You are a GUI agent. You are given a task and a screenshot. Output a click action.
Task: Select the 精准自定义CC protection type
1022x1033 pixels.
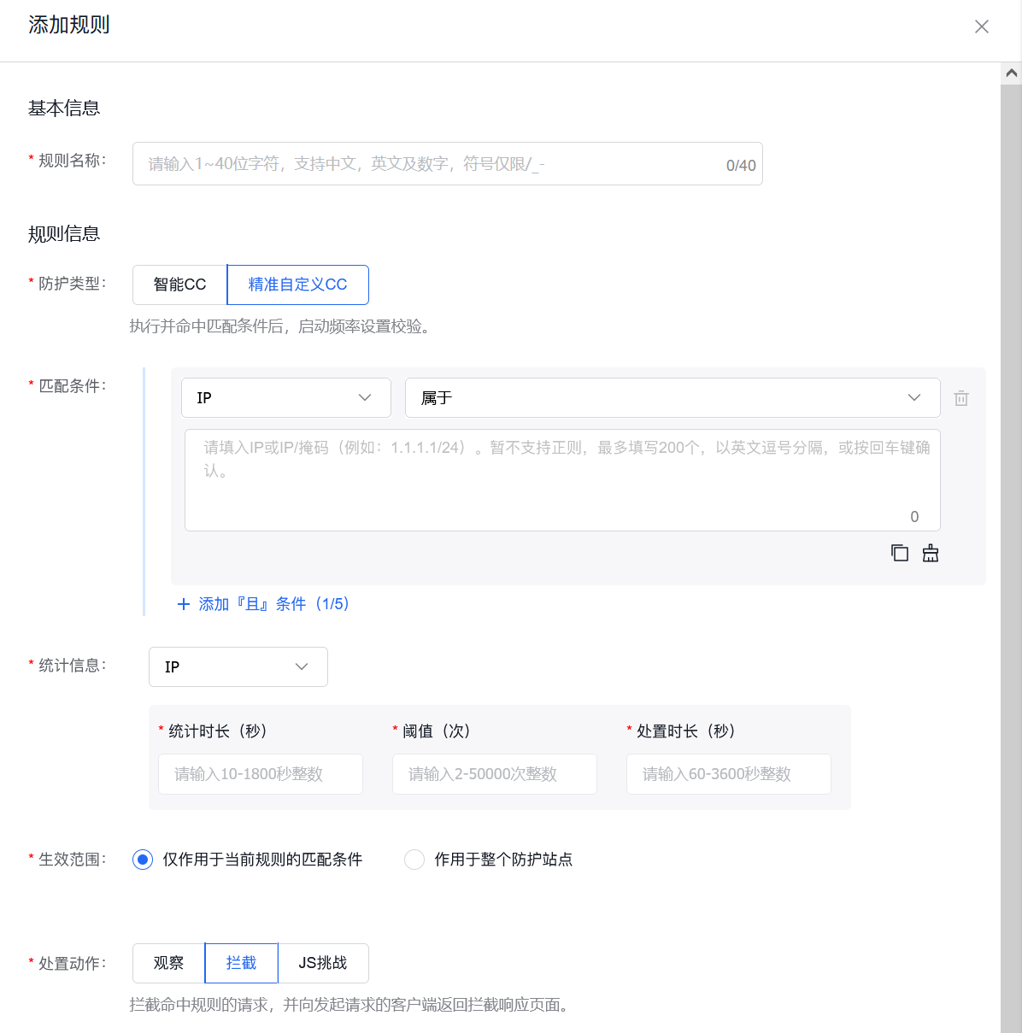point(297,285)
